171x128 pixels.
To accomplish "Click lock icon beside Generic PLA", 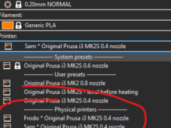I will coord(18,25).
